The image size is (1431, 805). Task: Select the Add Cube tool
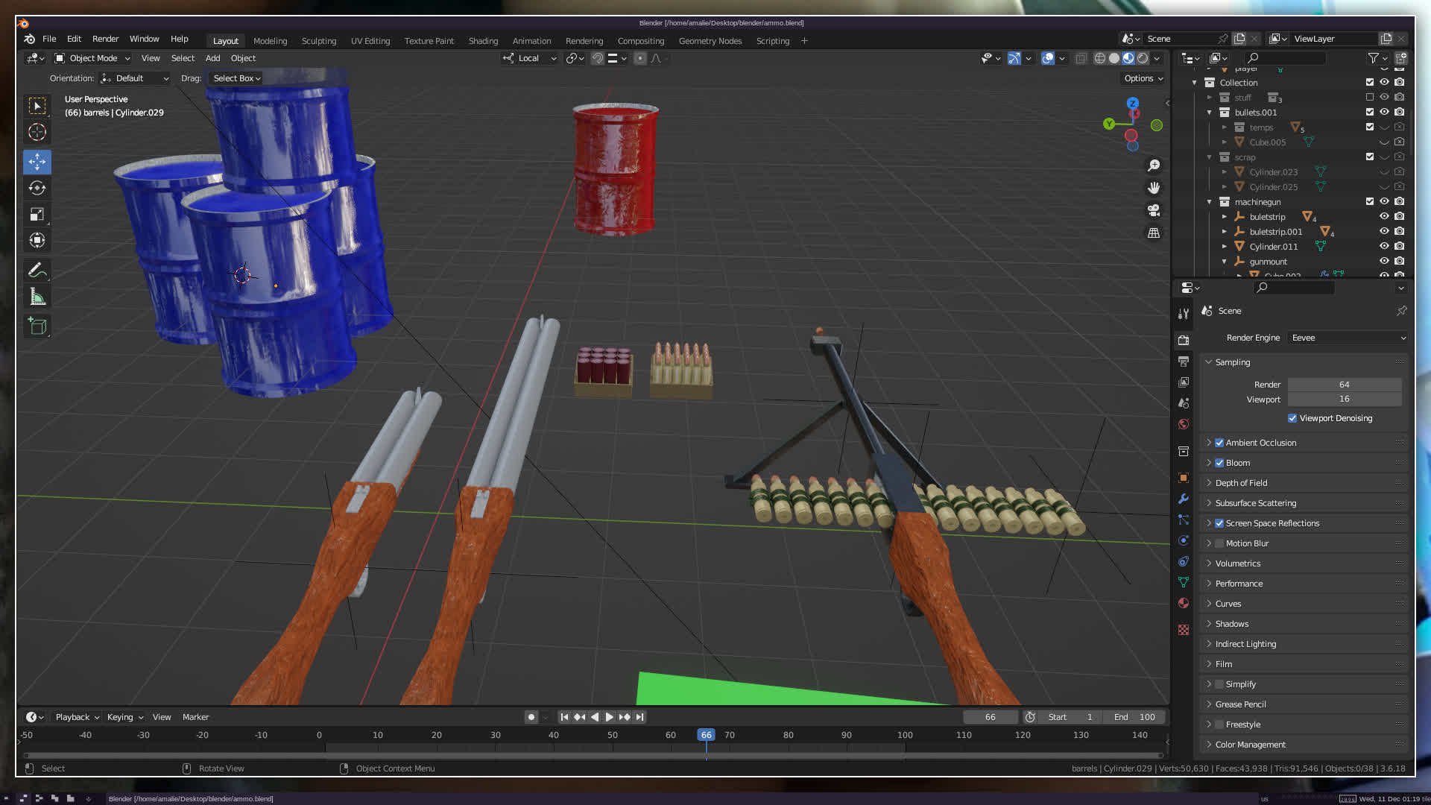click(x=37, y=326)
